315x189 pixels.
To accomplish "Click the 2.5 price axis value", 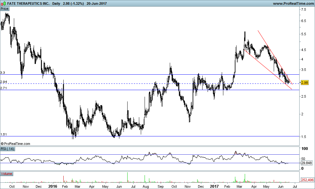I will point(304,96).
